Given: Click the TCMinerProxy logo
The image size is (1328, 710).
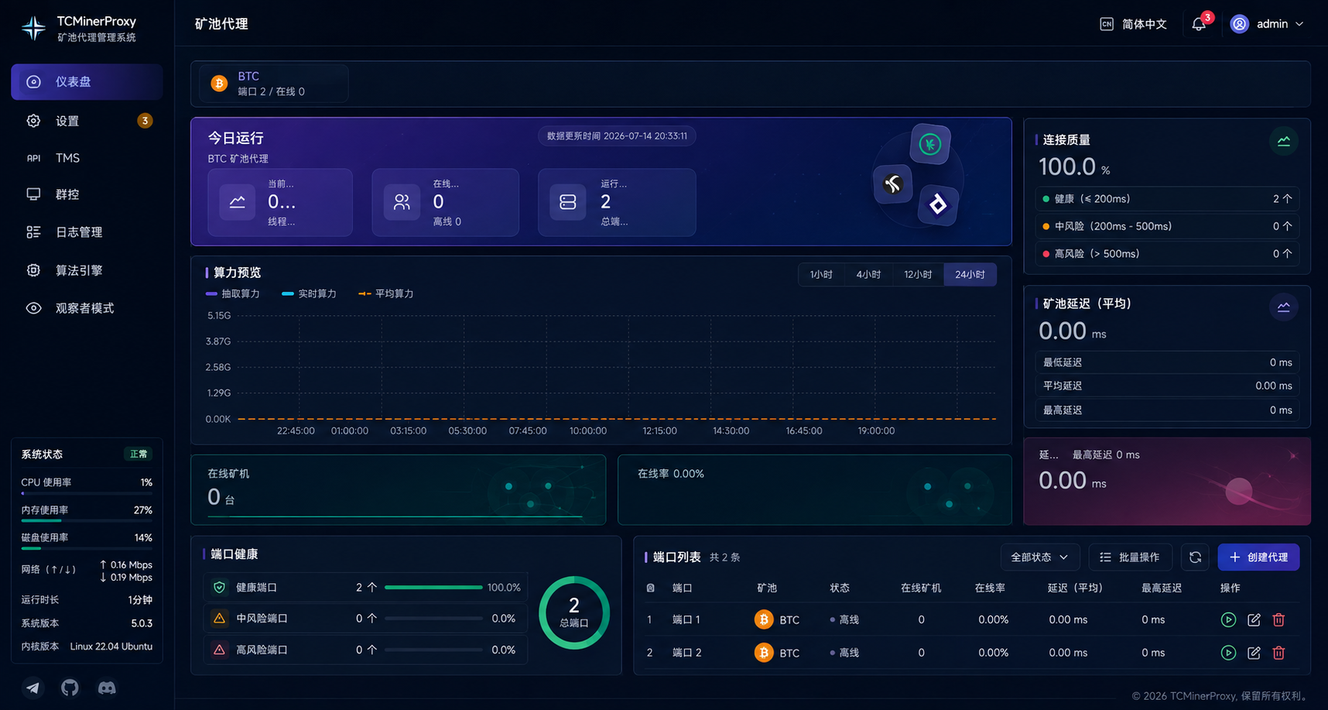Looking at the screenshot, I should click(33, 28).
